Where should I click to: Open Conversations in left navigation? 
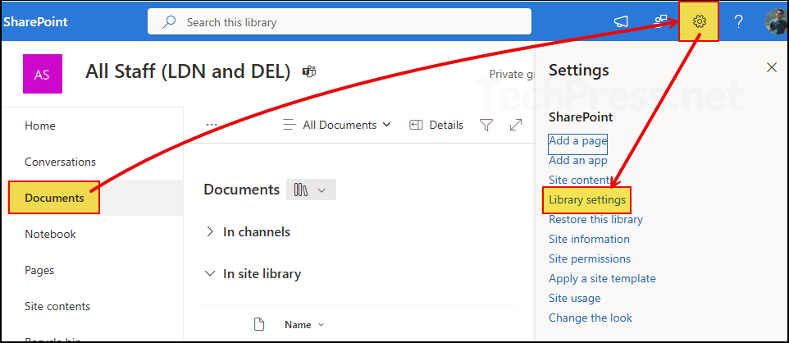tap(61, 162)
